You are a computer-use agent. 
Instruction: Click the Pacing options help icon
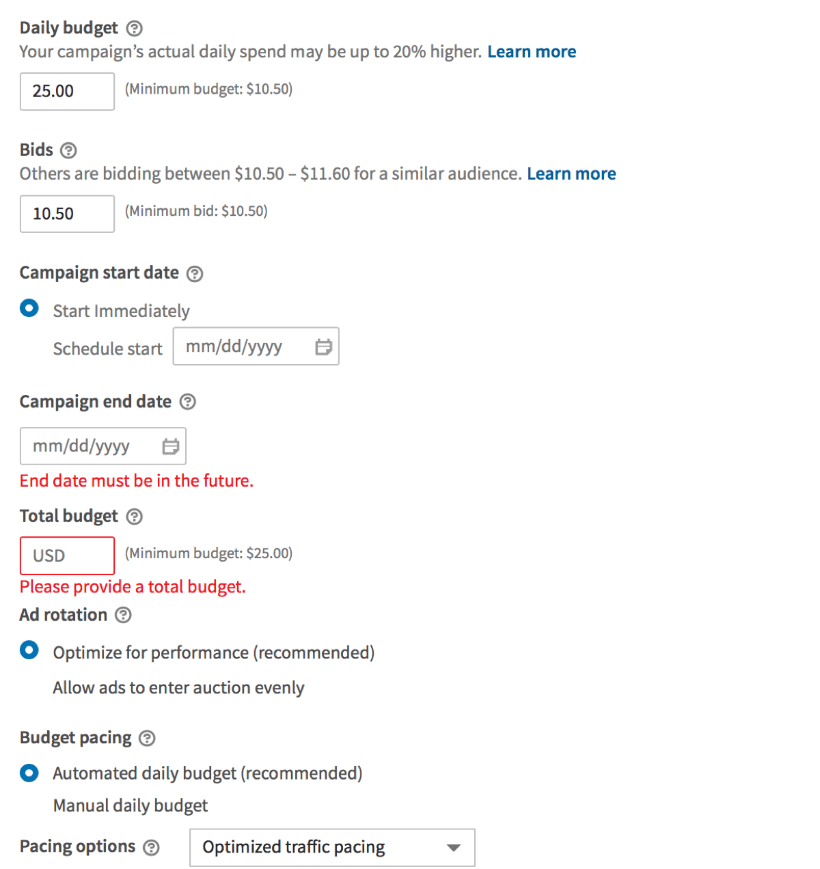point(152,846)
